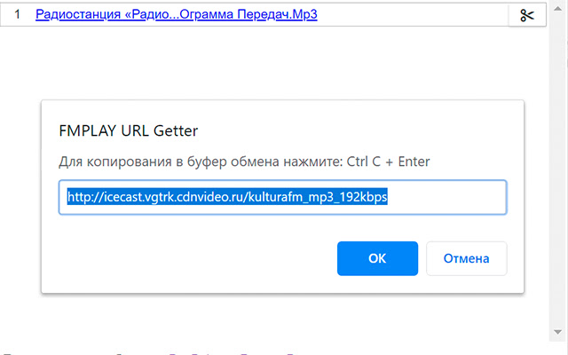568x355 pixels.
Task: Accept the copied URL by clicking OK
Action: pos(377,258)
